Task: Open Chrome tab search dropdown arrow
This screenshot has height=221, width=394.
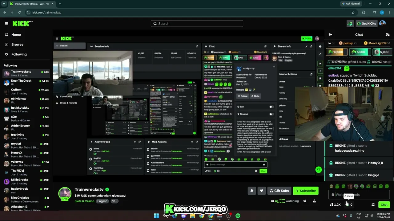Action: coord(4,4)
